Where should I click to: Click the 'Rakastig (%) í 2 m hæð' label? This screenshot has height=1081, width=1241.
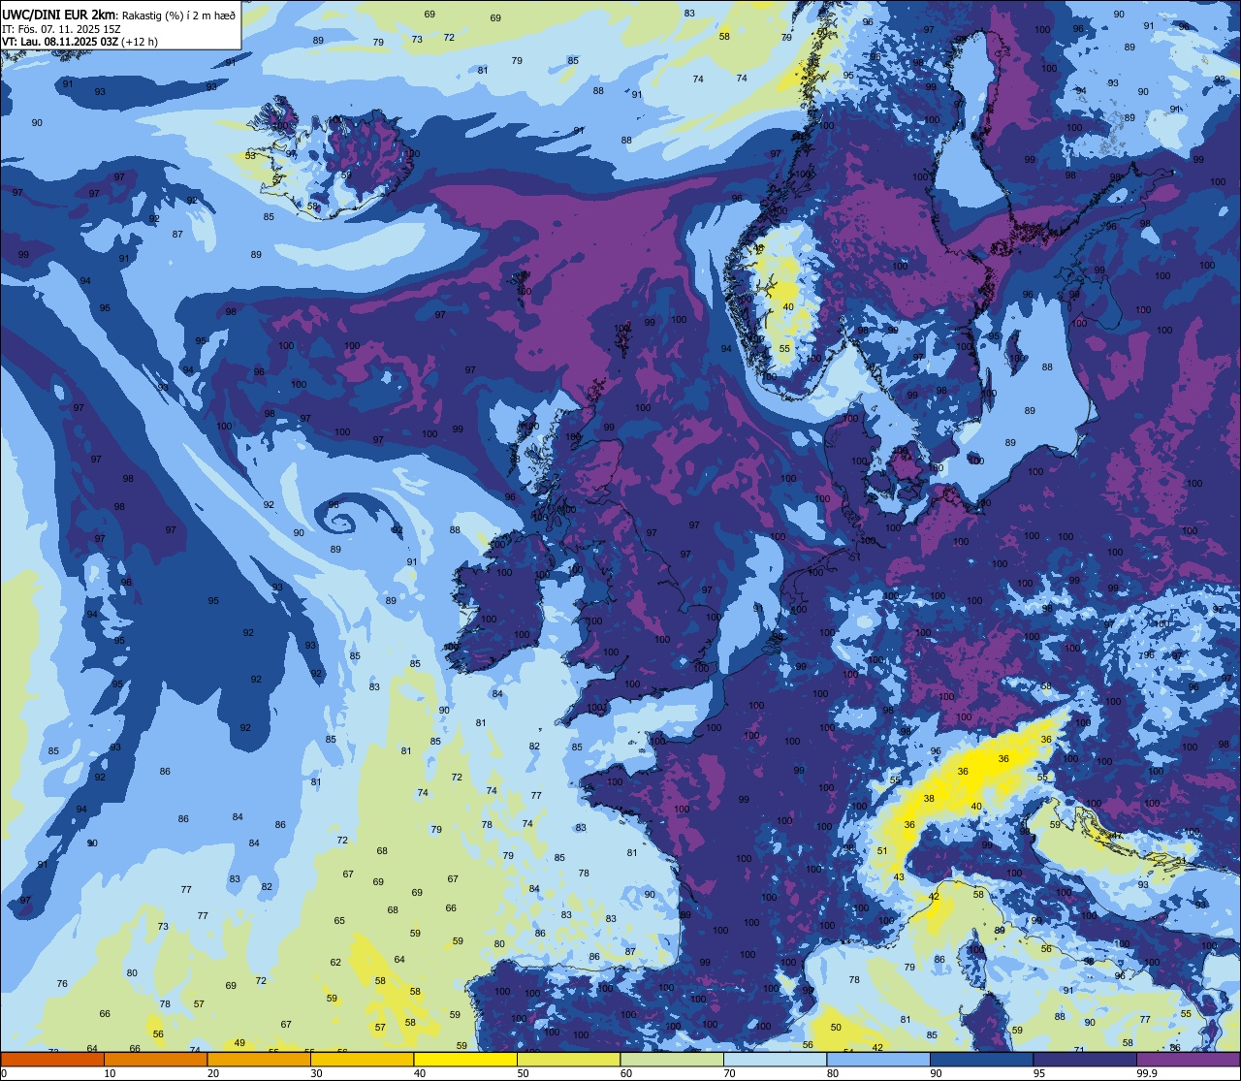coord(178,15)
